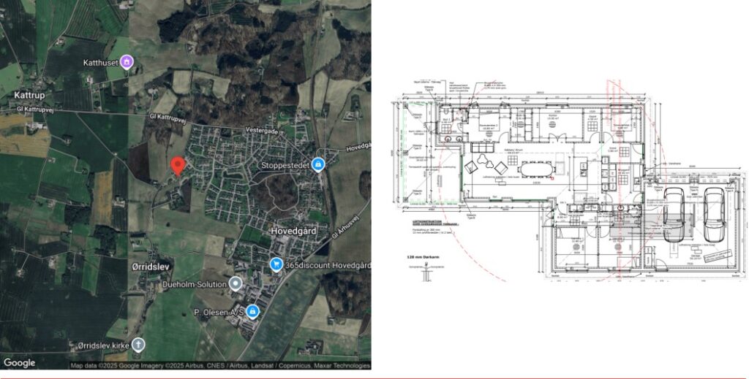The height and width of the screenshot is (379, 749).
Task: Click the 365discount Hovedgård cart icon
Action: [x=275, y=264]
